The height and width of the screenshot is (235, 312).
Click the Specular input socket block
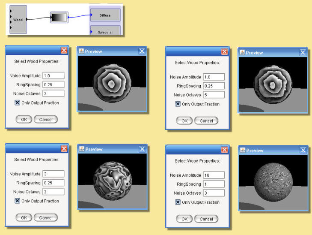(105, 31)
